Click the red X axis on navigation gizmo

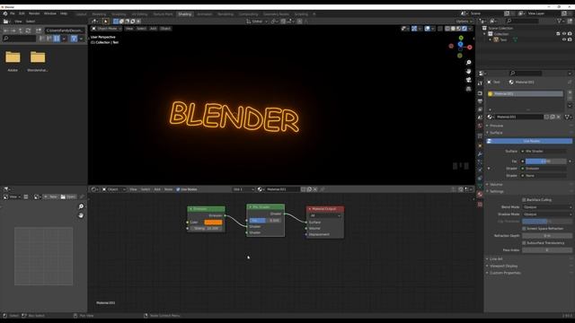pos(469,48)
